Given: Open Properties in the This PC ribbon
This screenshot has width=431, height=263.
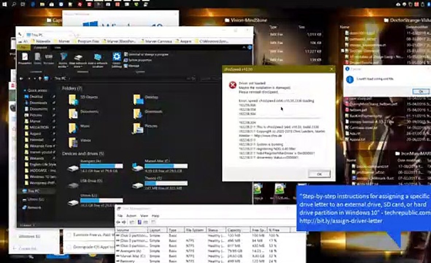Looking at the screenshot, I should click(x=25, y=58).
